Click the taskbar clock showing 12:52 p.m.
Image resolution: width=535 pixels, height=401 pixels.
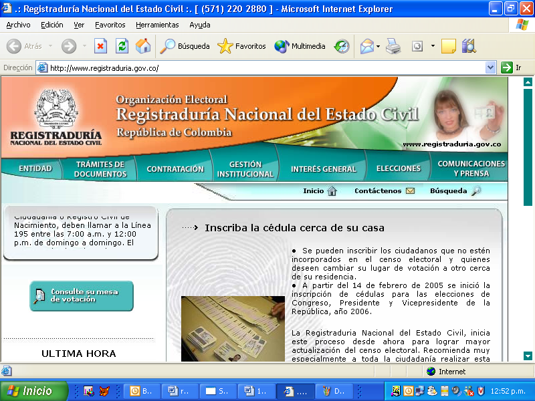tap(508, 391)
